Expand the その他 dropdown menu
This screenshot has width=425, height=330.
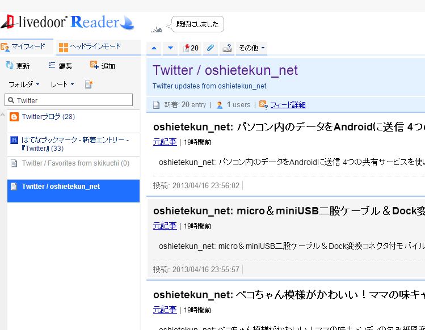(251, 48)
